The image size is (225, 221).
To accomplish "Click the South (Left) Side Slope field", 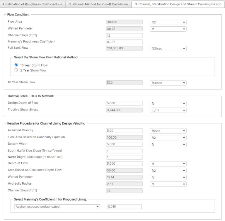I will pyautogui.click(x=125, y=151).
